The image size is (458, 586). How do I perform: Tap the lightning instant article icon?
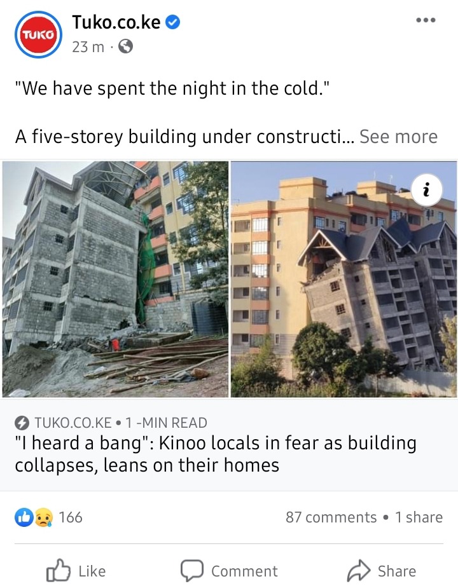point(22,423)
